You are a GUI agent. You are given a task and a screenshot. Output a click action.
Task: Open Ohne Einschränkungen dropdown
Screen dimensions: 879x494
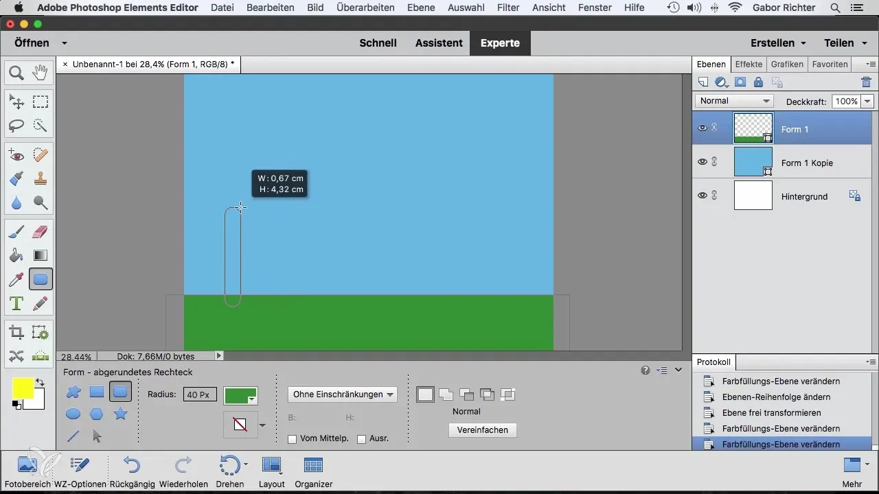(342, 395)
